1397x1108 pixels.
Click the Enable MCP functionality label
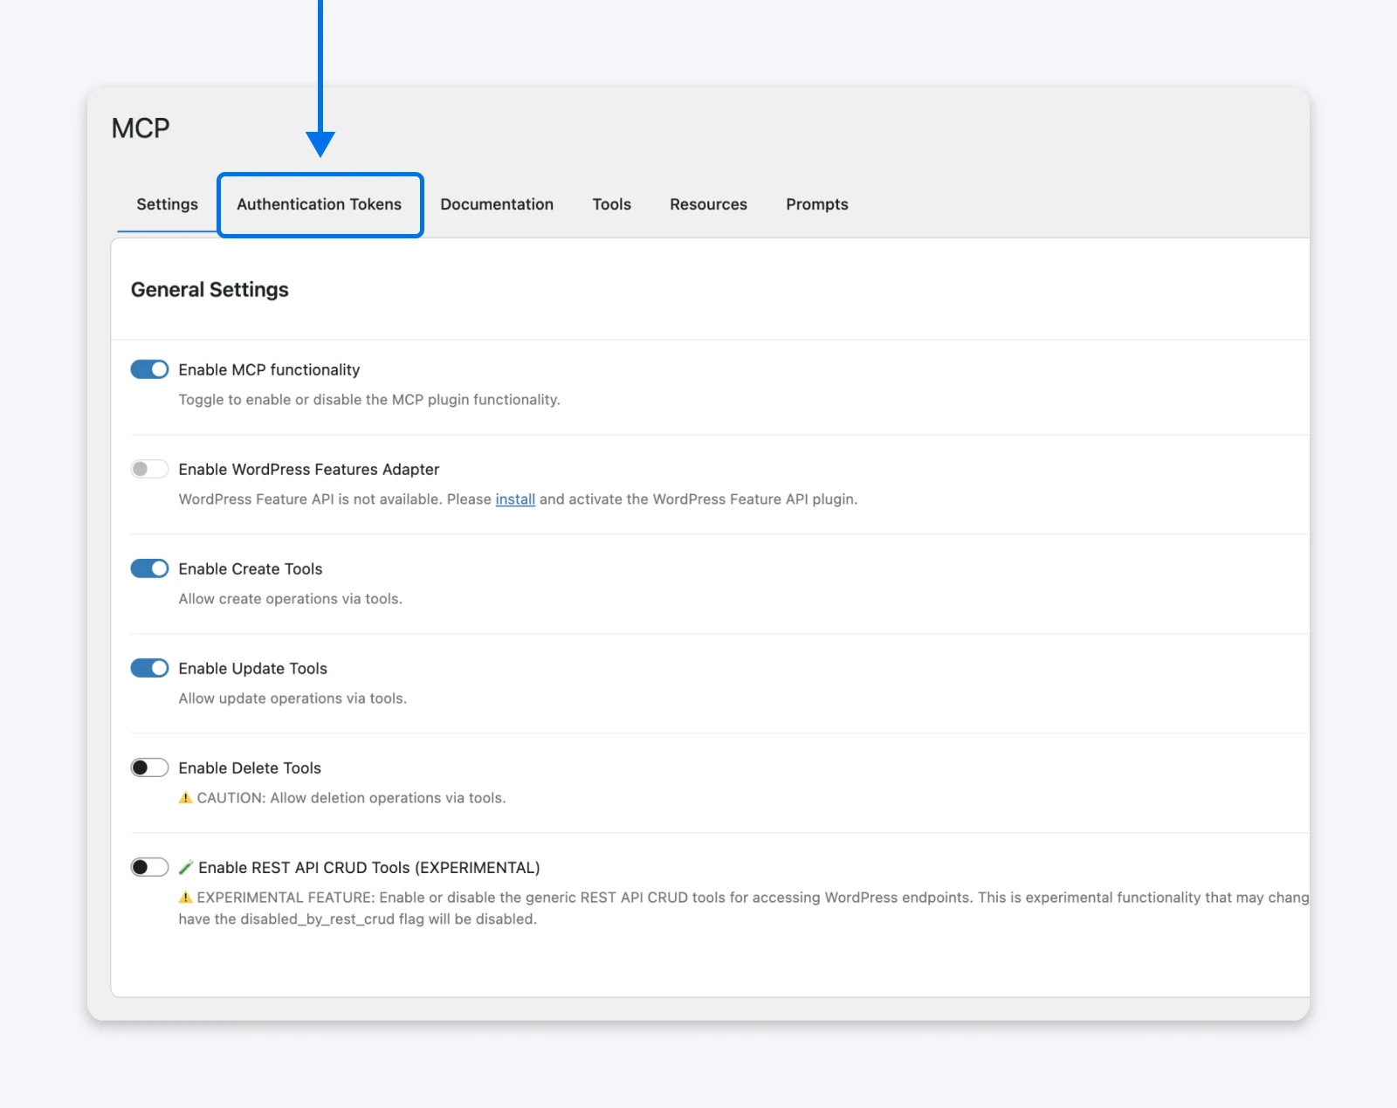(268, 368)
